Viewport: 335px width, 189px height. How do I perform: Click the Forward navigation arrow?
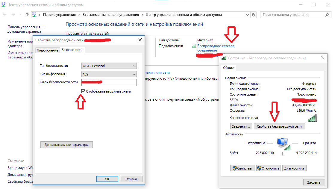13,14
